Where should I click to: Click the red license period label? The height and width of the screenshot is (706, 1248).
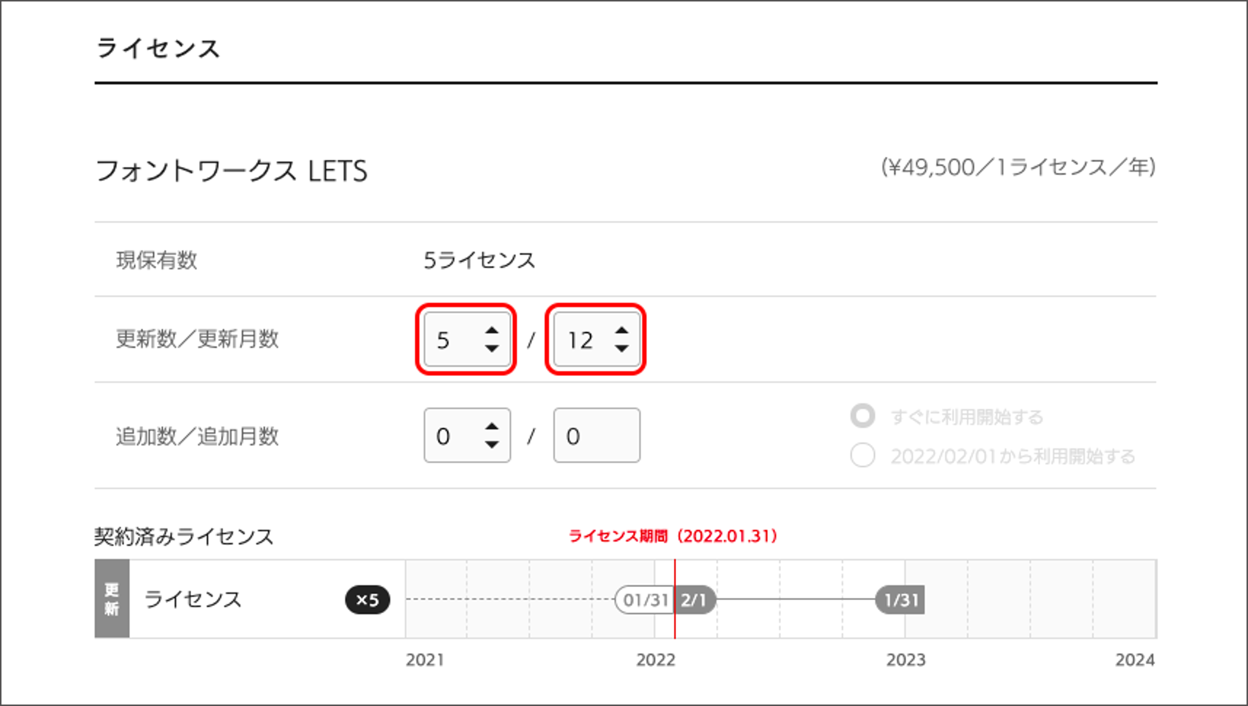(x=673, y=536)
